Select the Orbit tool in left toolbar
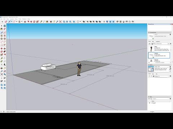The height and width of the screenshot is (129, 173). click(x=1, y=68)
